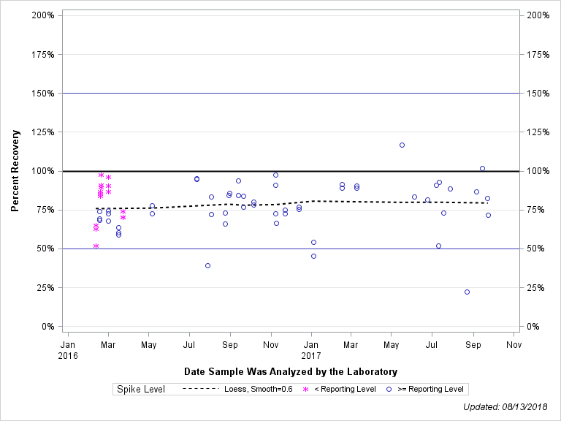This screenshot has height=421, width=561.
Task: Click the left axis '100%' label
Action: (x=43, y=171)
